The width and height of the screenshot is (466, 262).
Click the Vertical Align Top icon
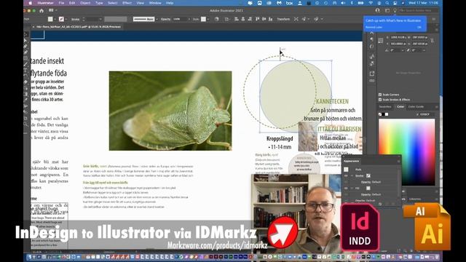pos(257,19)
